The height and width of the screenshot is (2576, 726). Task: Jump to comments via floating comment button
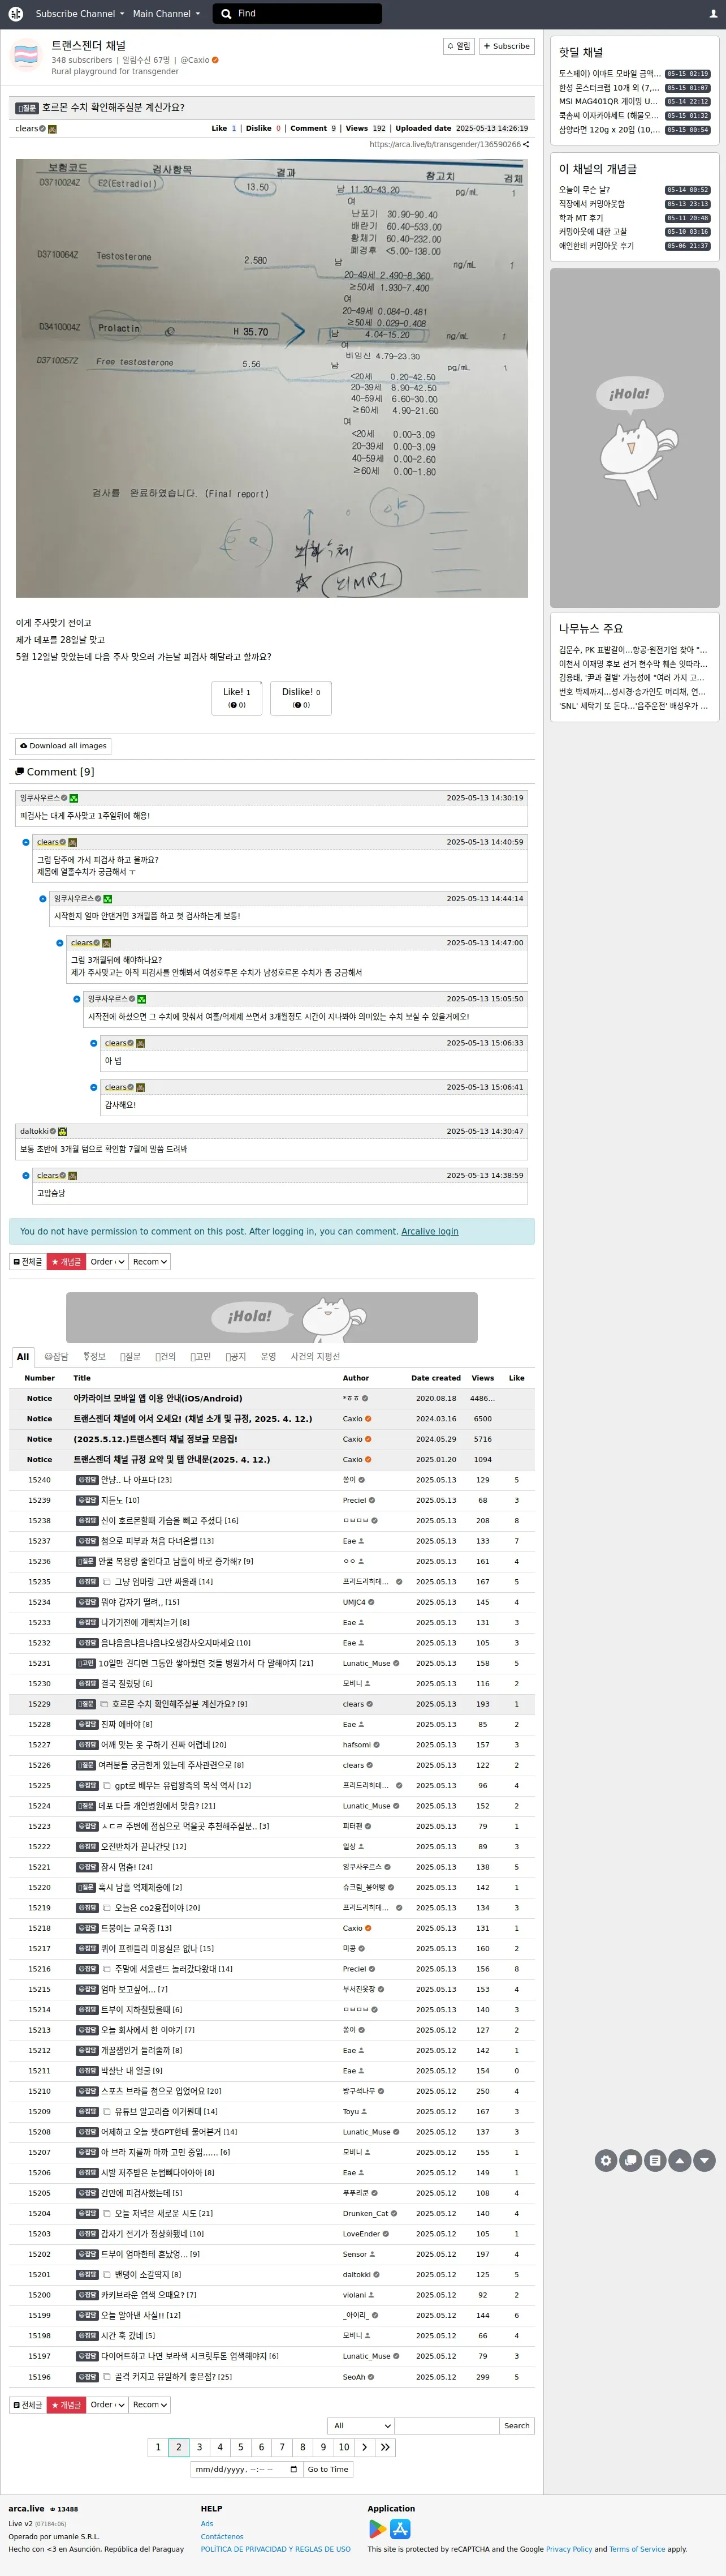click(x=630, y=2160)
